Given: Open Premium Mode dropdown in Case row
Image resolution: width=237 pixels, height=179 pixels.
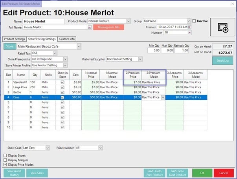Looking at the screenshot, I should click(x=163, y=97).
